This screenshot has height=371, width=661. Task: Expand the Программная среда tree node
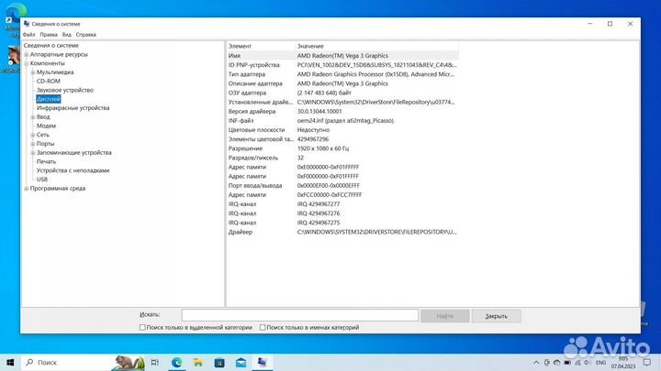pyautogui.click(x=26, y=189)
